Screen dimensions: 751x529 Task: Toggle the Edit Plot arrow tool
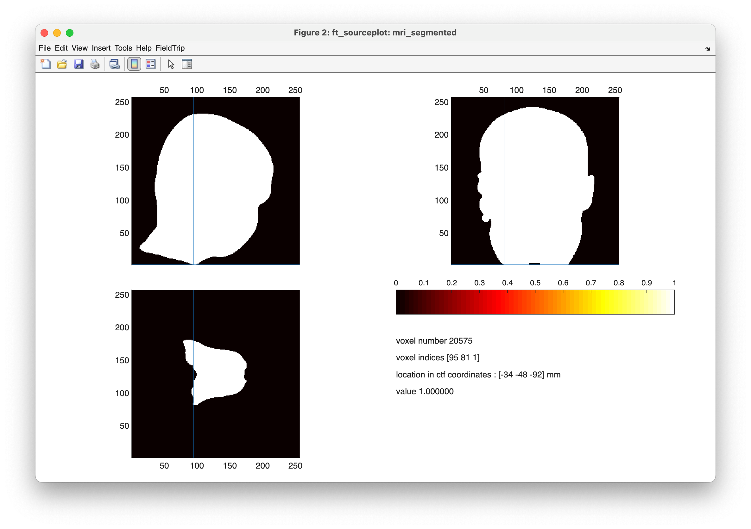point(171,64)
